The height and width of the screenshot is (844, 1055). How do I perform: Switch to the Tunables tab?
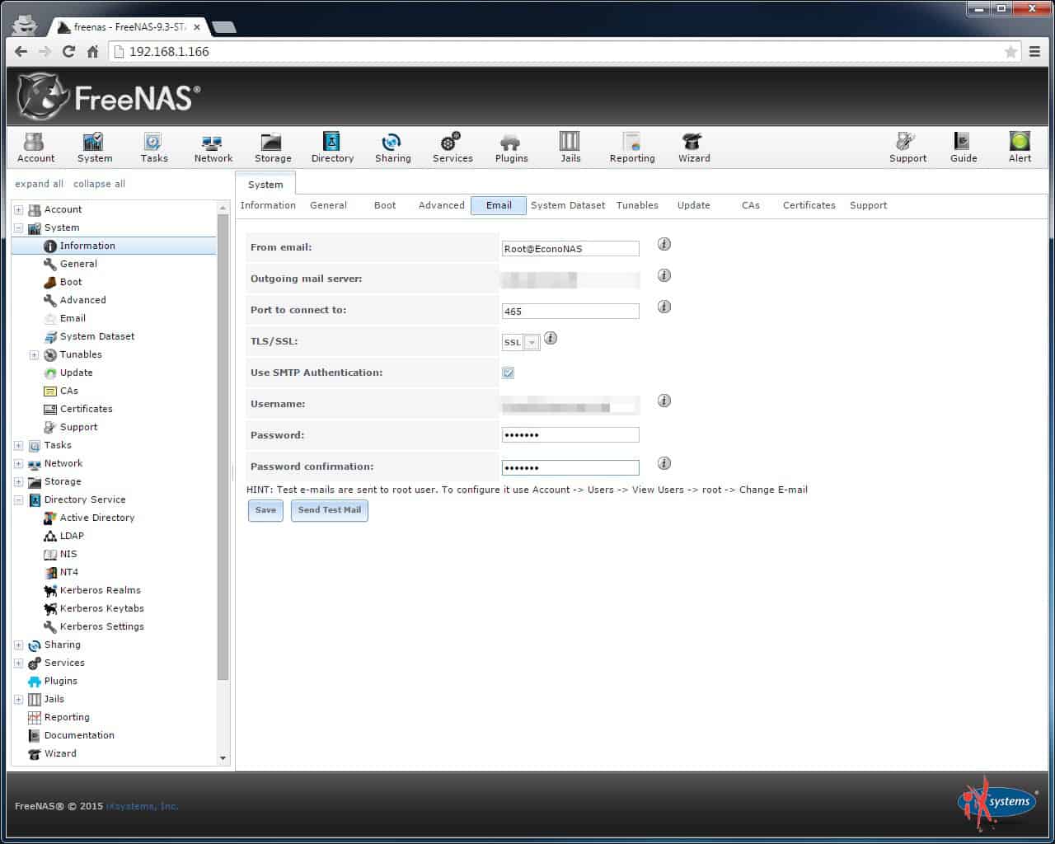coord(637,205)
